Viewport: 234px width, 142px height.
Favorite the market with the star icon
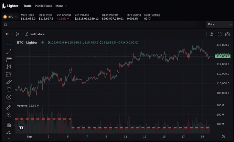(6, 24)
